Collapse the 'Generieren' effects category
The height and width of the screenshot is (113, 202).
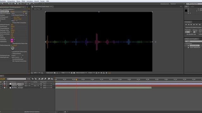coord(185,44)
